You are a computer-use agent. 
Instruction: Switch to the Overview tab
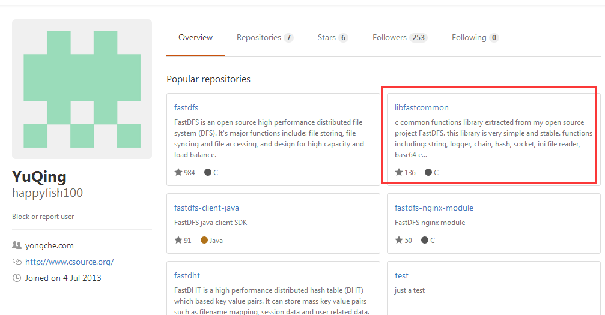tap(195, 37)
